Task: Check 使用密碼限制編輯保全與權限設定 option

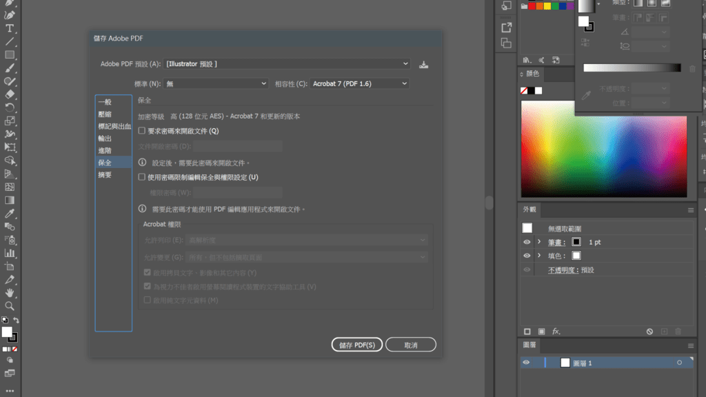Action: coord(142,177)
